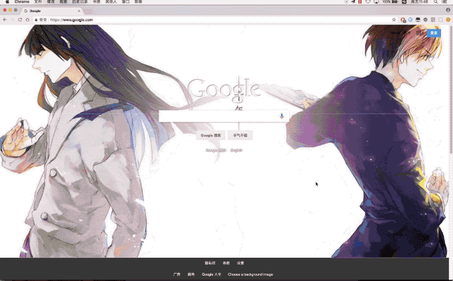The width and height of the screenshot is (453, 281).
Task: Start voice search with microphone
Action: (x=282, y=116)
